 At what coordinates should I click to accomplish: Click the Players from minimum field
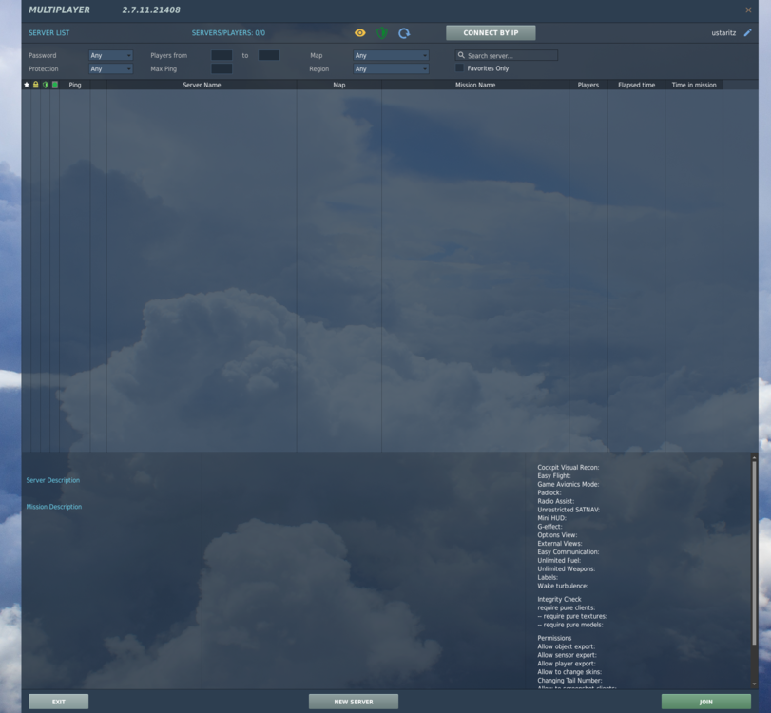[x=222, y=55]
